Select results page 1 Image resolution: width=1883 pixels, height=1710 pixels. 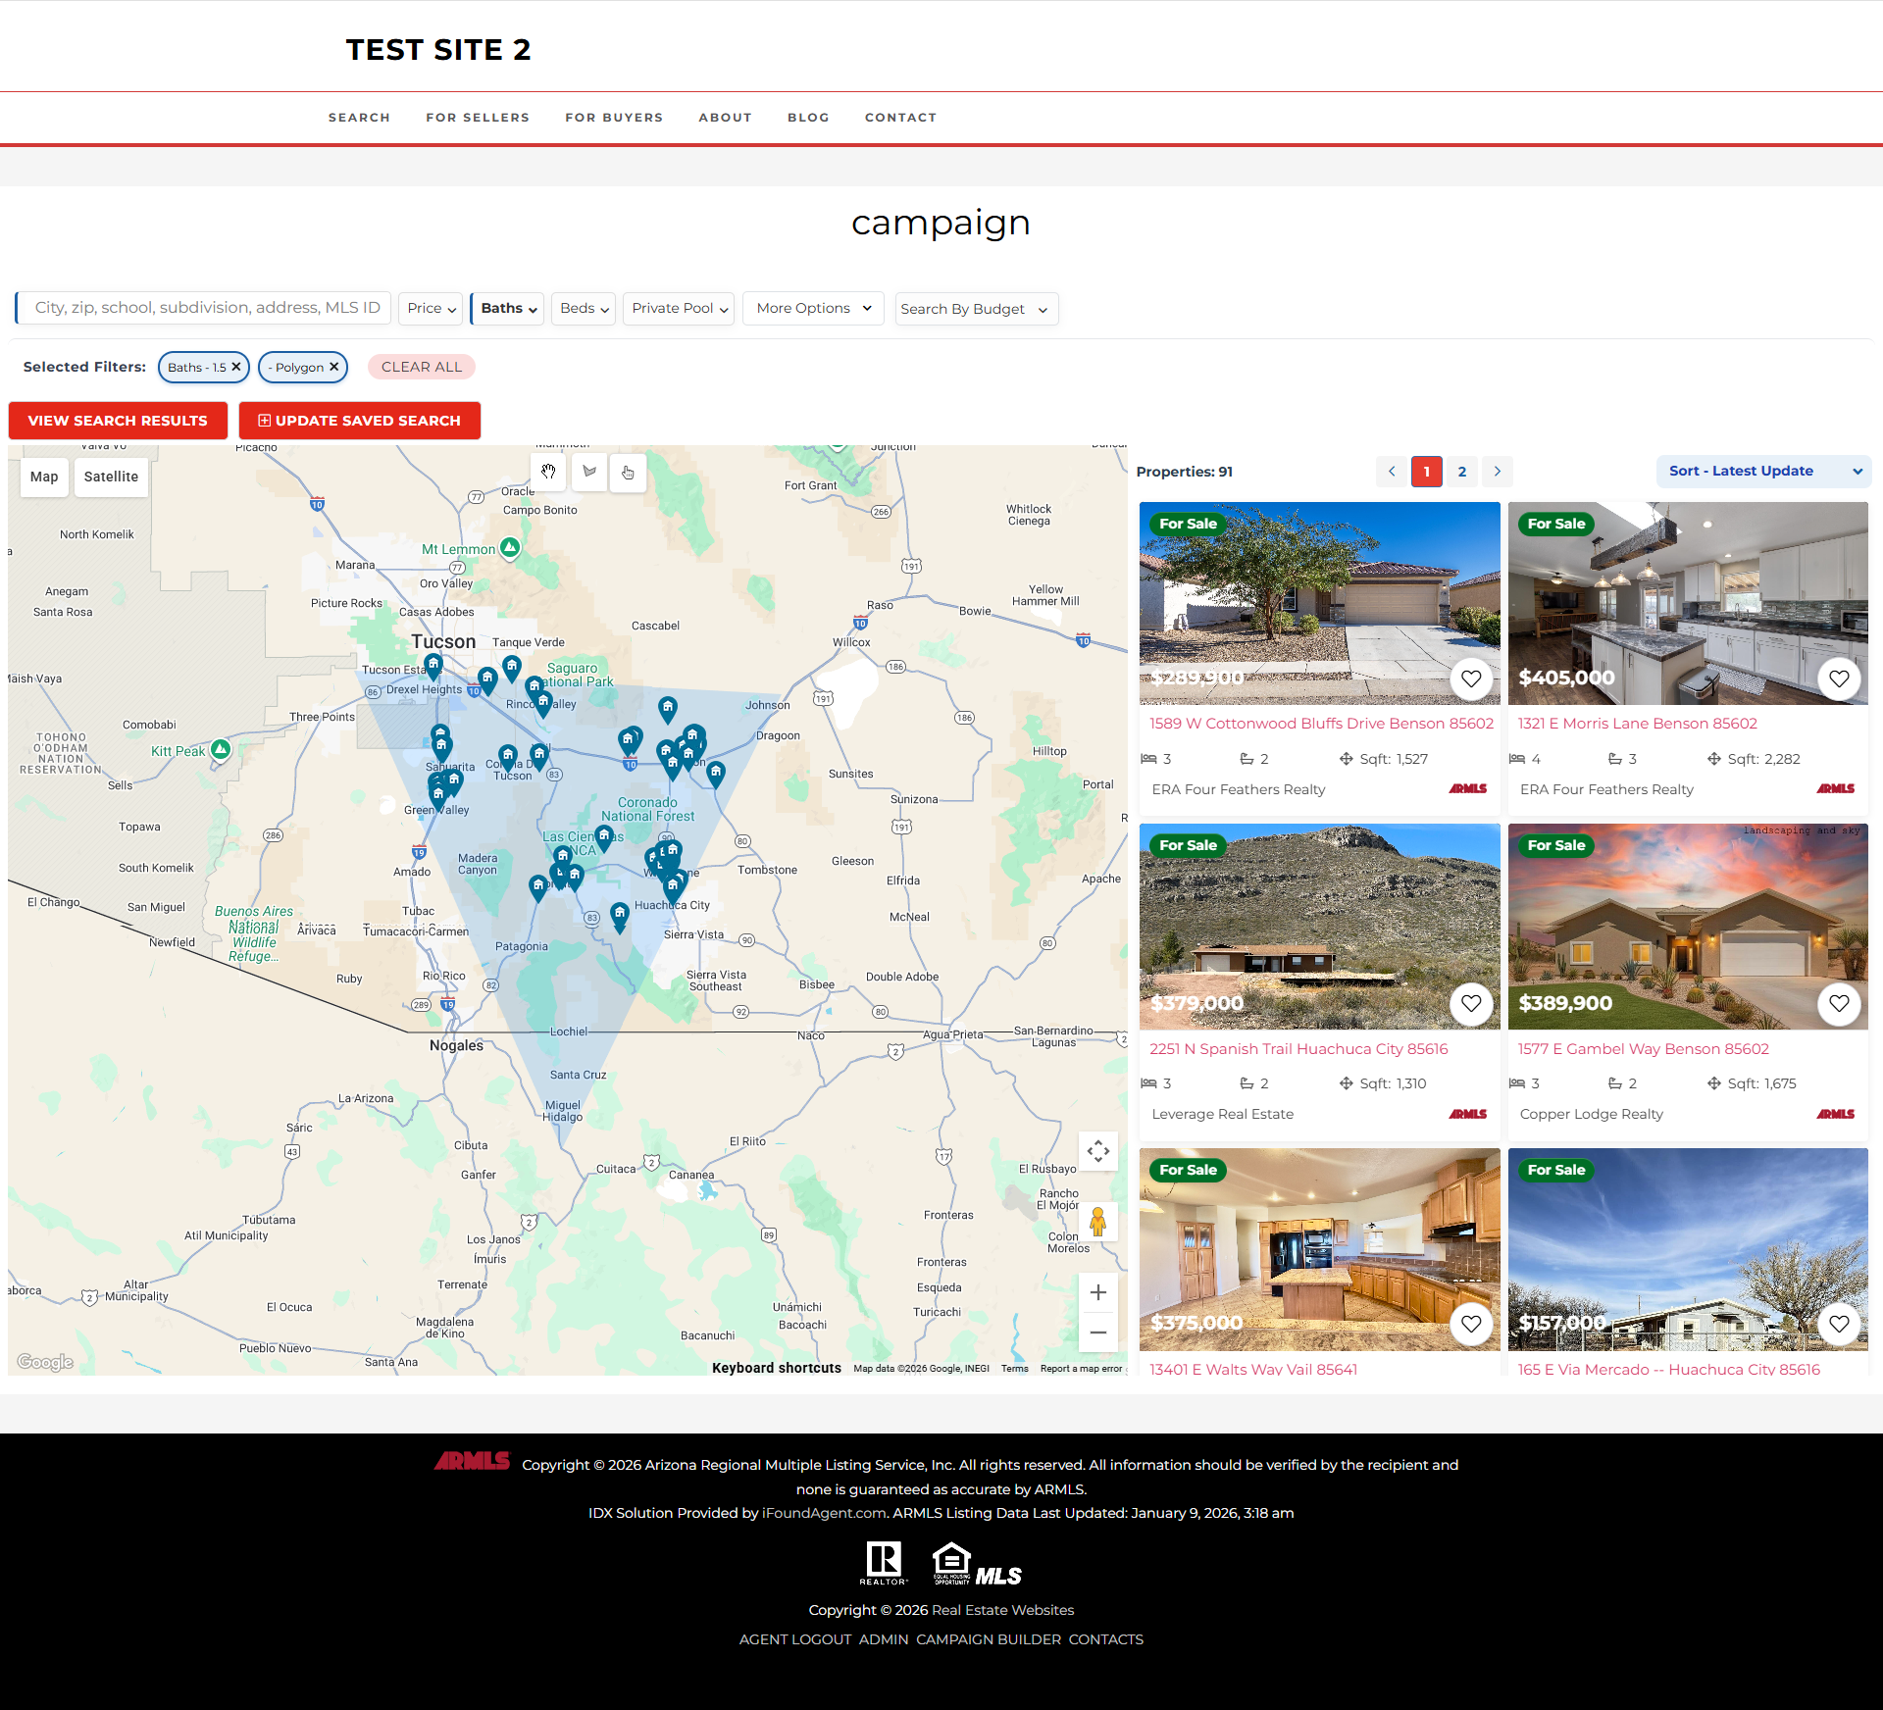[x=1427, y=472]
